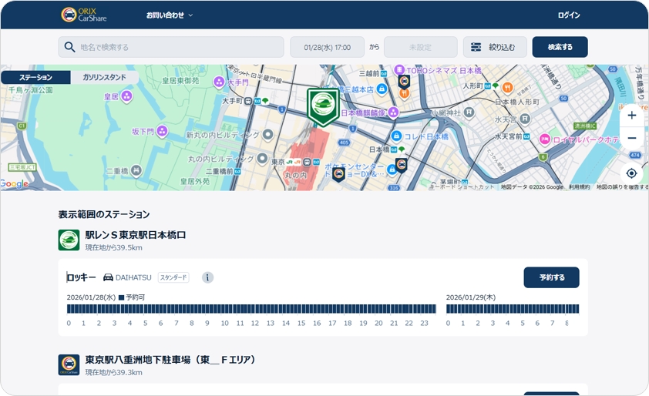Click the 2026/01/28 availability timeline bar
This screenshot has width=649, height=396.
pyautogui.click(x=251, y=309)
